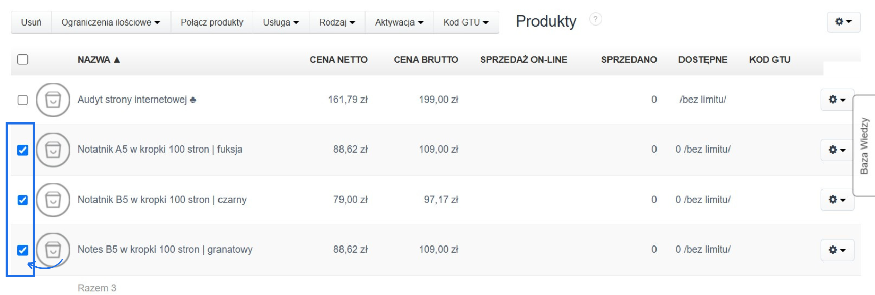Screen dimensions: 875x295
Task: Open the gear actions menu for Audyt strony internetowej
Action: (x=837, y=100)
